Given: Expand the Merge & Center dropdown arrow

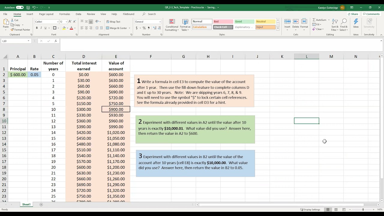Looking at the screenshot, I should (x=130, y=28).
